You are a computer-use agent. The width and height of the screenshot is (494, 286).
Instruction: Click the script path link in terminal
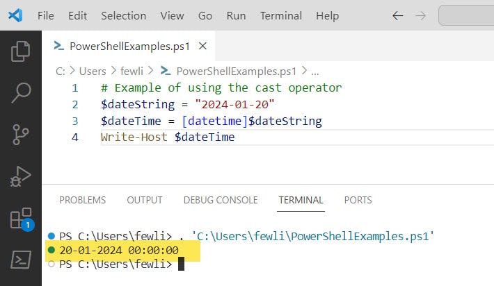pos(313,236)
